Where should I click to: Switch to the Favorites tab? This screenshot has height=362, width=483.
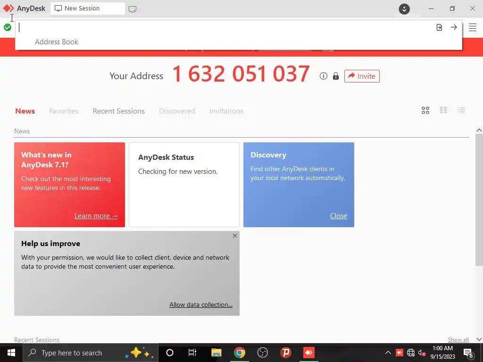(x=64, y=111)
